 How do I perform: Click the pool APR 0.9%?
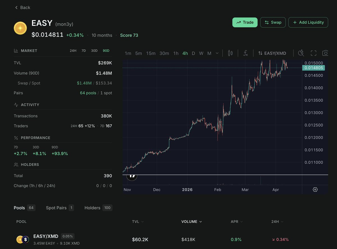point(236,239)
